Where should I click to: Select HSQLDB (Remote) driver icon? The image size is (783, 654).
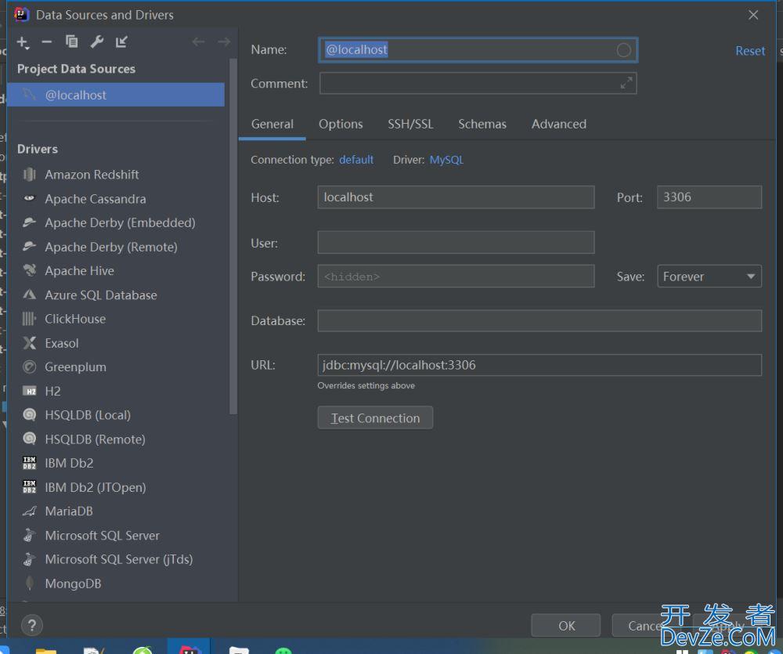coord(30,439)
